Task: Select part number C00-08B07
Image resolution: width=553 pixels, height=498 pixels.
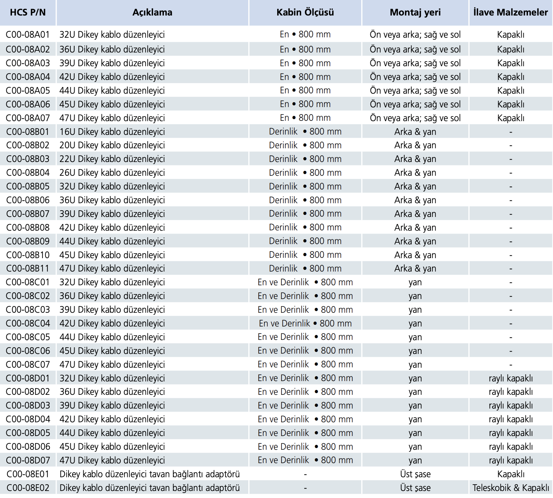Action: (x=28, y=214)
